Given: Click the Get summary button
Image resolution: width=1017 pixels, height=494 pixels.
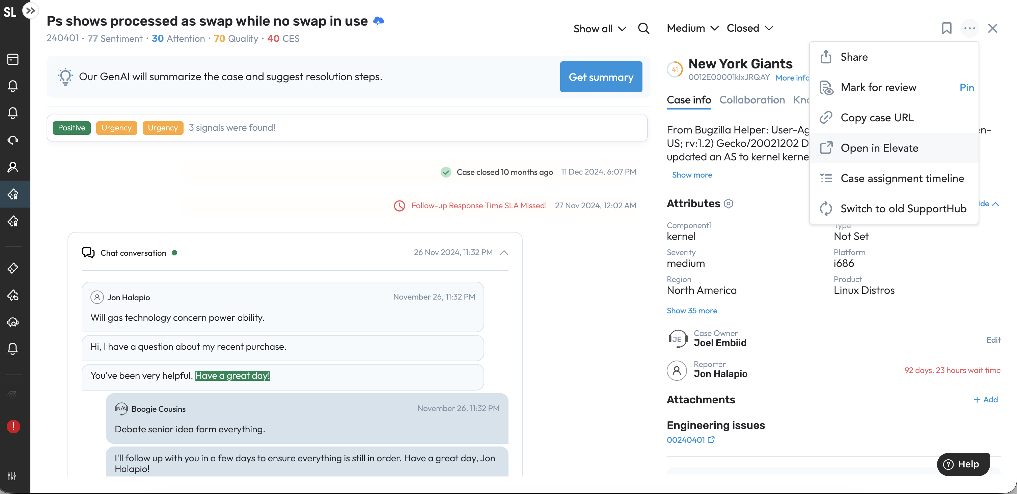Looking at the screenshot, I should coord(601,77).
